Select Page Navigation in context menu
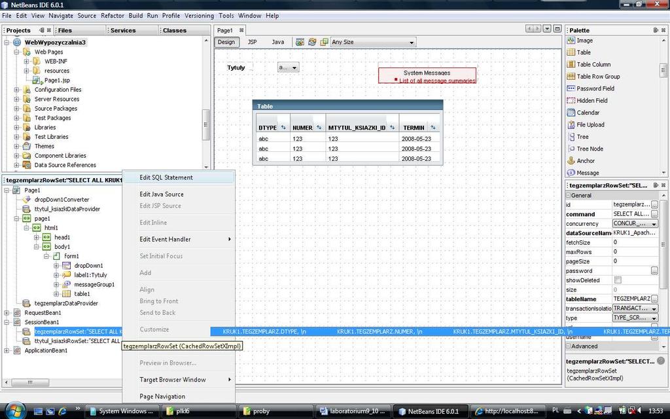 click(179, 396)
